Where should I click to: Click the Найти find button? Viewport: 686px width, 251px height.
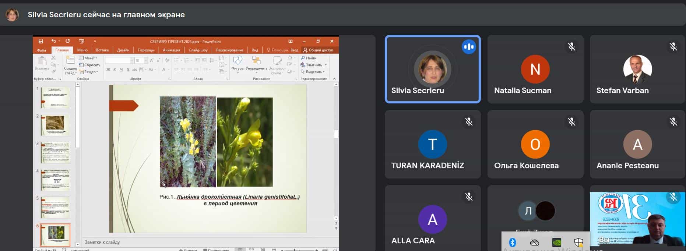[309, 58]
